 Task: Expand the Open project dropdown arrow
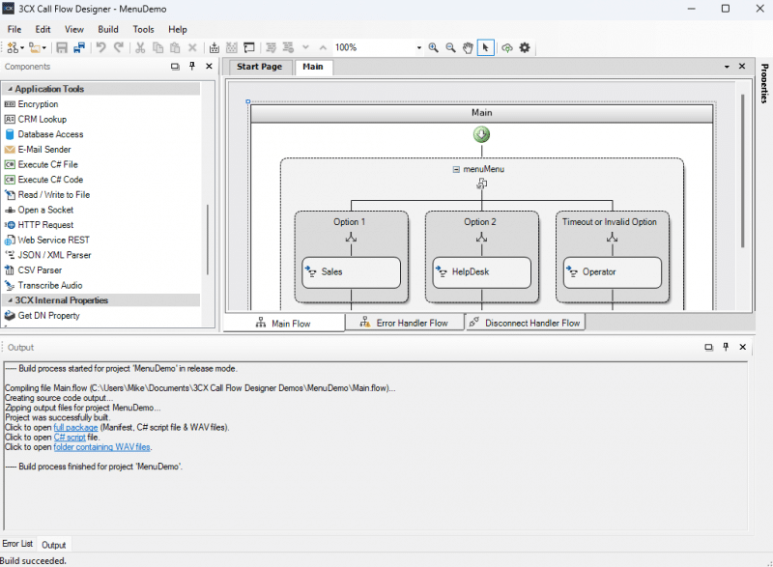[x=43, y=47]
